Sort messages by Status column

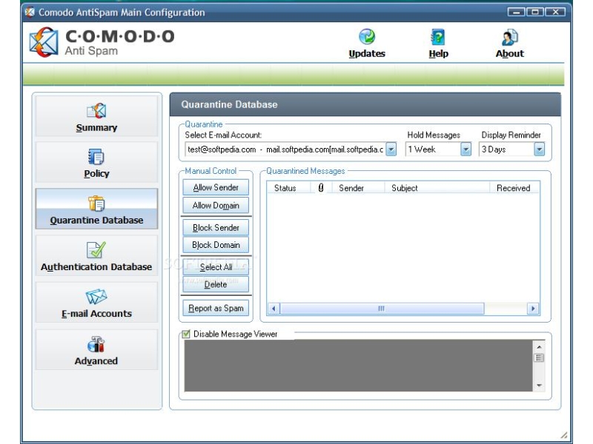(285, 188)
